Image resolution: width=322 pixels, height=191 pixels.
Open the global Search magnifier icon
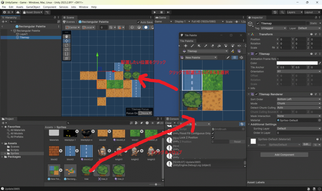pyautogui.click(x=282, y=12)
